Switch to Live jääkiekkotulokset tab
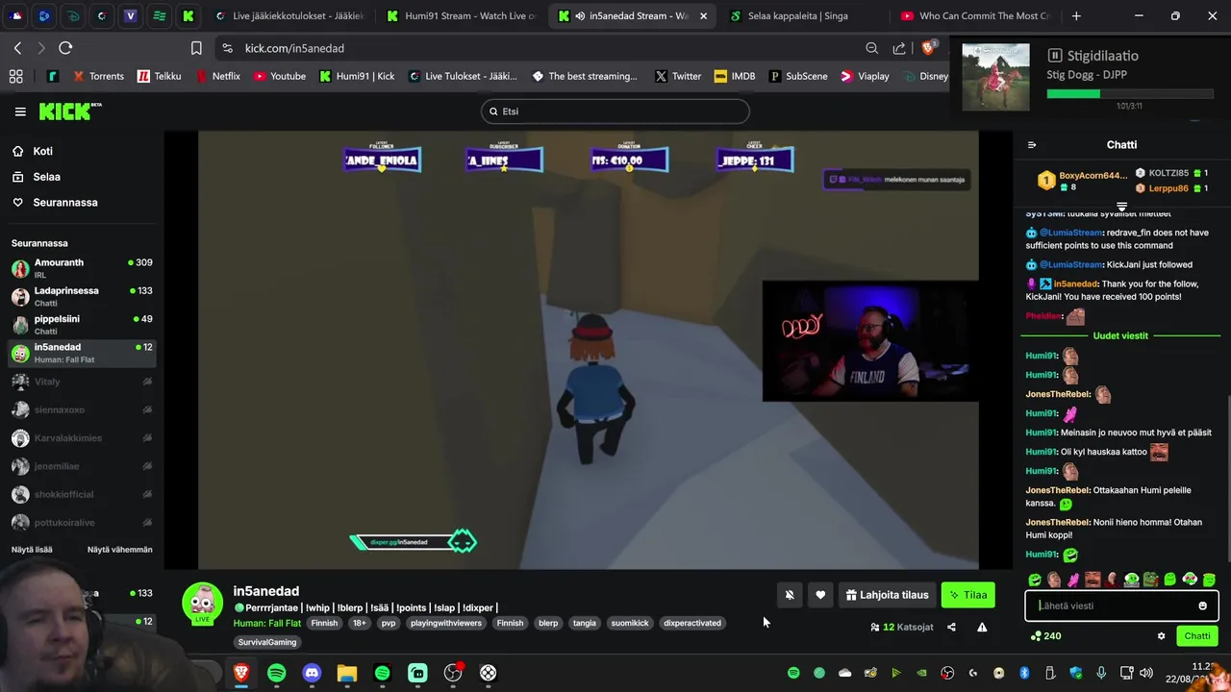This screenshot has height=692, width=1231. coord(289,16)
